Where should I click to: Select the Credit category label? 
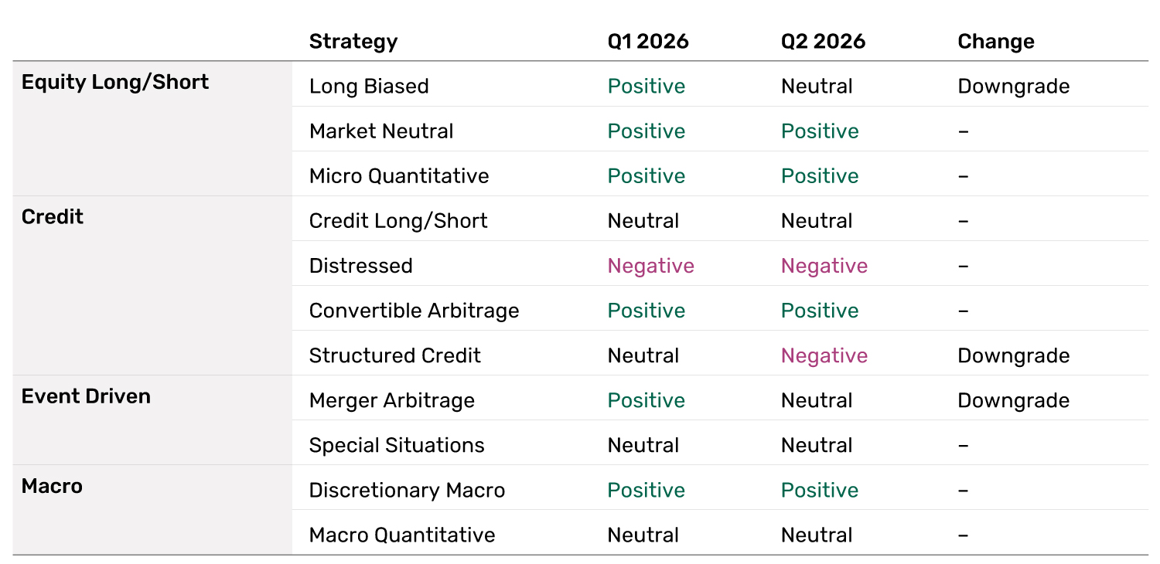point(53,217)
